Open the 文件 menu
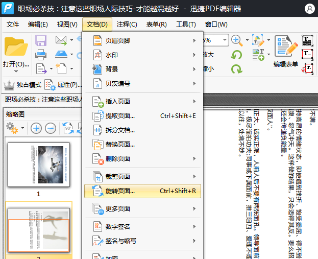The image size is (318, 259). coord(13,25)
